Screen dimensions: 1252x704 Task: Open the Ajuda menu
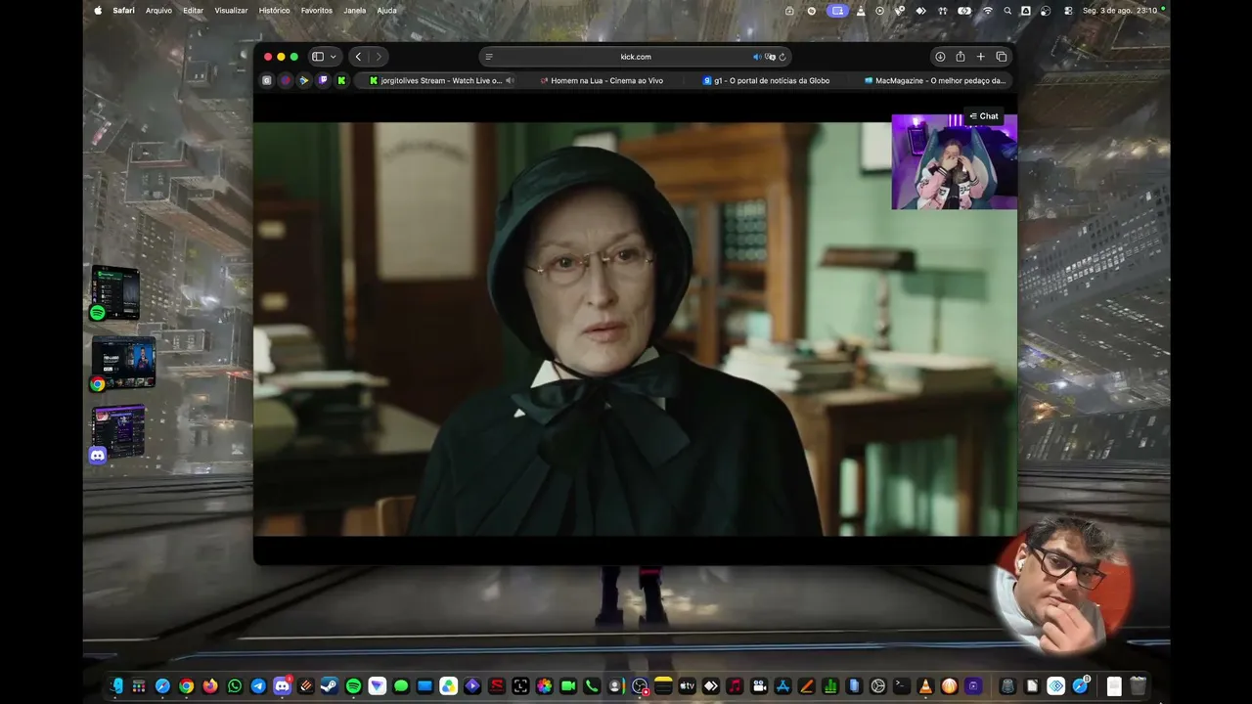[387, 11]
